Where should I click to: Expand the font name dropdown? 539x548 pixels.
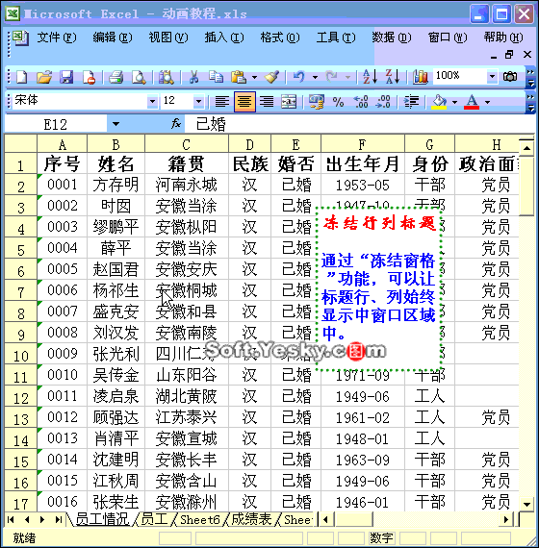click(152, 102)
